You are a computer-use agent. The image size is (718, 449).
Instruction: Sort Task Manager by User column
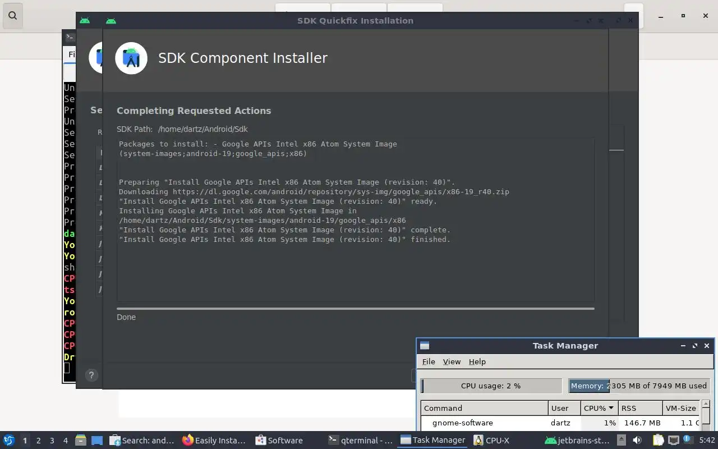(564, 408)
